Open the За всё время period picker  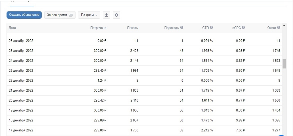pyautogui.click(x=60, y=15)
